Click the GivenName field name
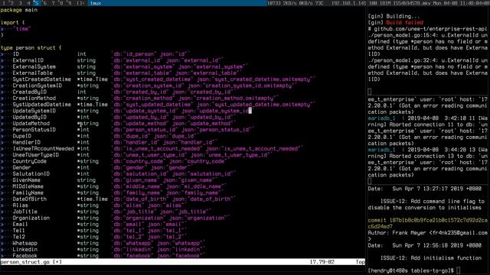This screenshot has width=490, height=275. [26, 180]
